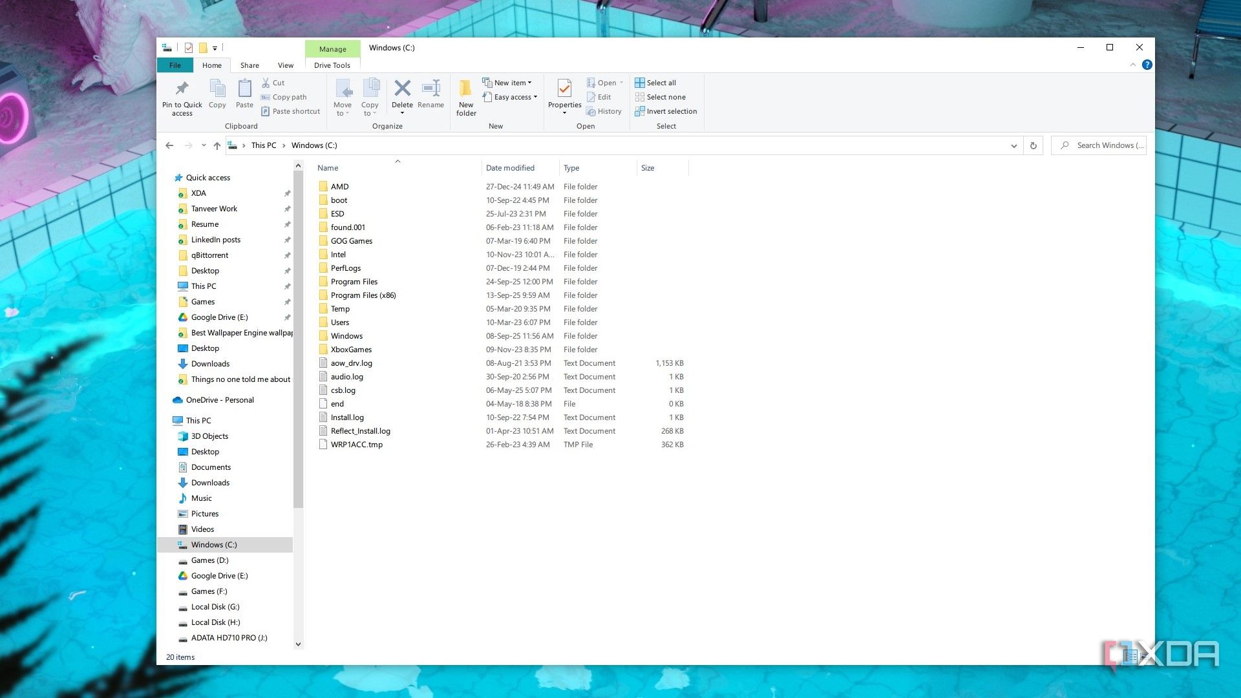Sort files by the Date modified column header
The height and width of the screenshot is (698, 1241).
pyautogui.click(x=510, y=168)
